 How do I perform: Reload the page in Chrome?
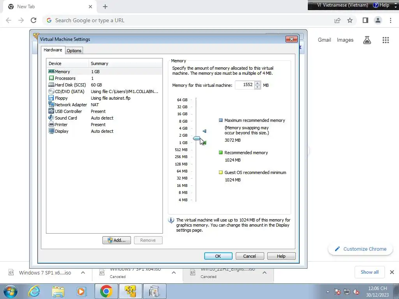point(34,20)
